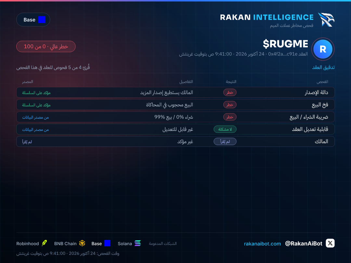The image size is (351, 263).
Task: Select the 'المالك' check name
Action: pyautogui.click(x=321, y=142)
